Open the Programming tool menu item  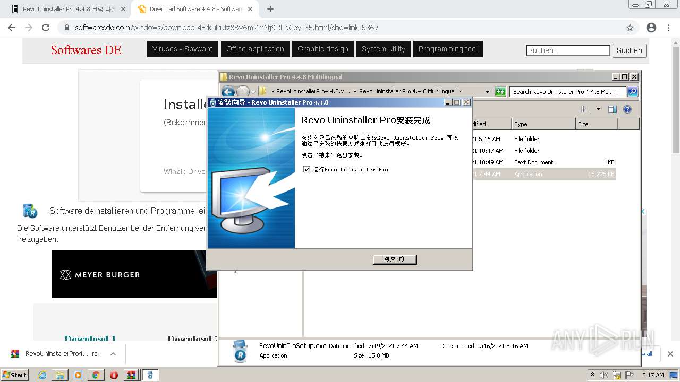coord(448,49)
